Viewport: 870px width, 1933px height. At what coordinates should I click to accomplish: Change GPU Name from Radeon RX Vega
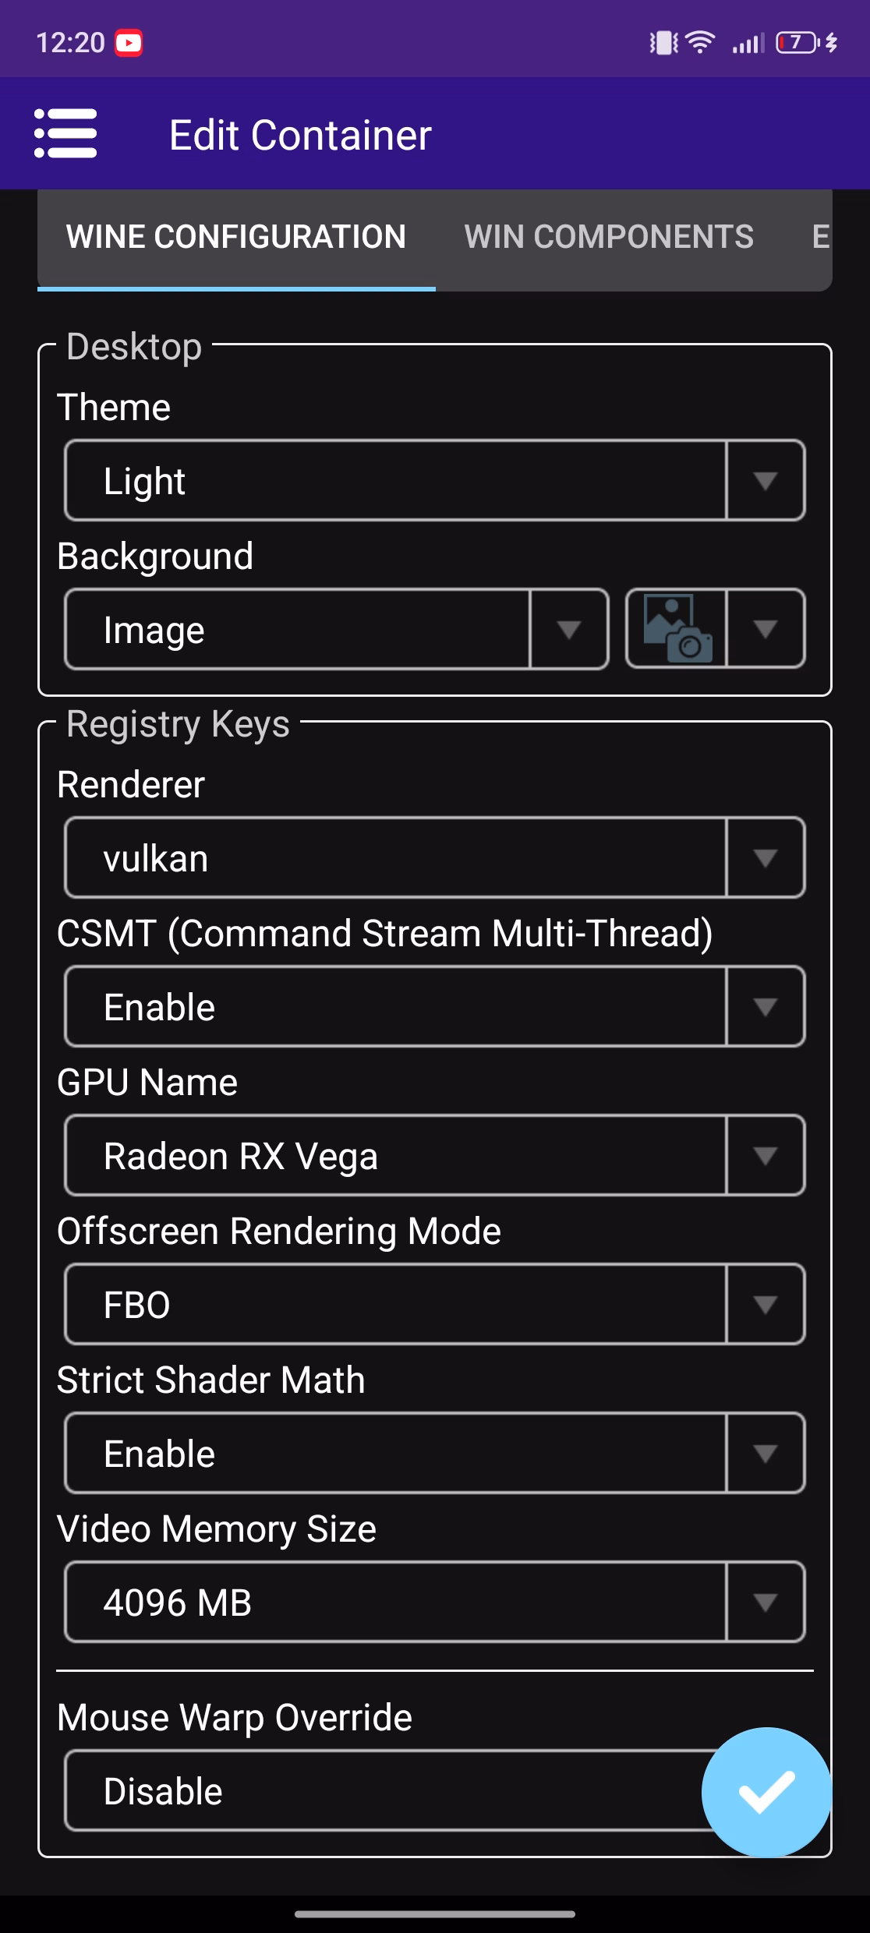434,1155
